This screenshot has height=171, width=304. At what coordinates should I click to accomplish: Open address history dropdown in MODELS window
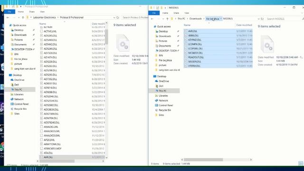[258, 19]
